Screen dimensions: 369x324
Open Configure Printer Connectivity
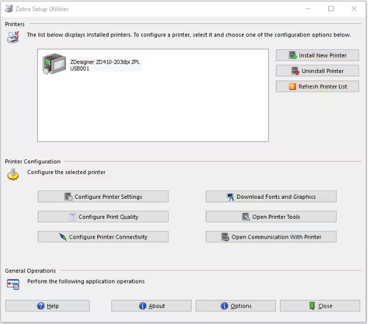103,237
